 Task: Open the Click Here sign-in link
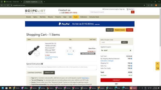86,78
